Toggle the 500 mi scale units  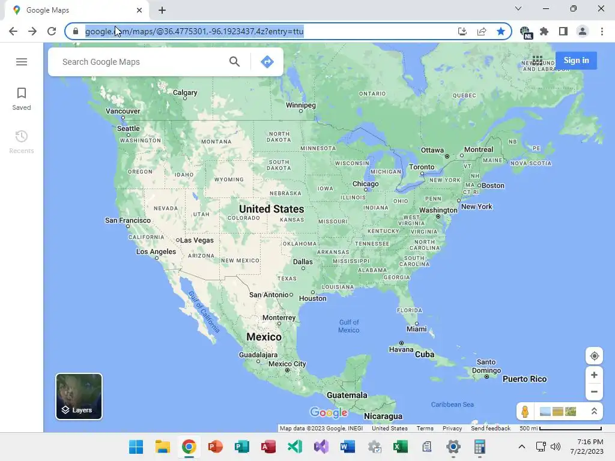pos(560,429)
